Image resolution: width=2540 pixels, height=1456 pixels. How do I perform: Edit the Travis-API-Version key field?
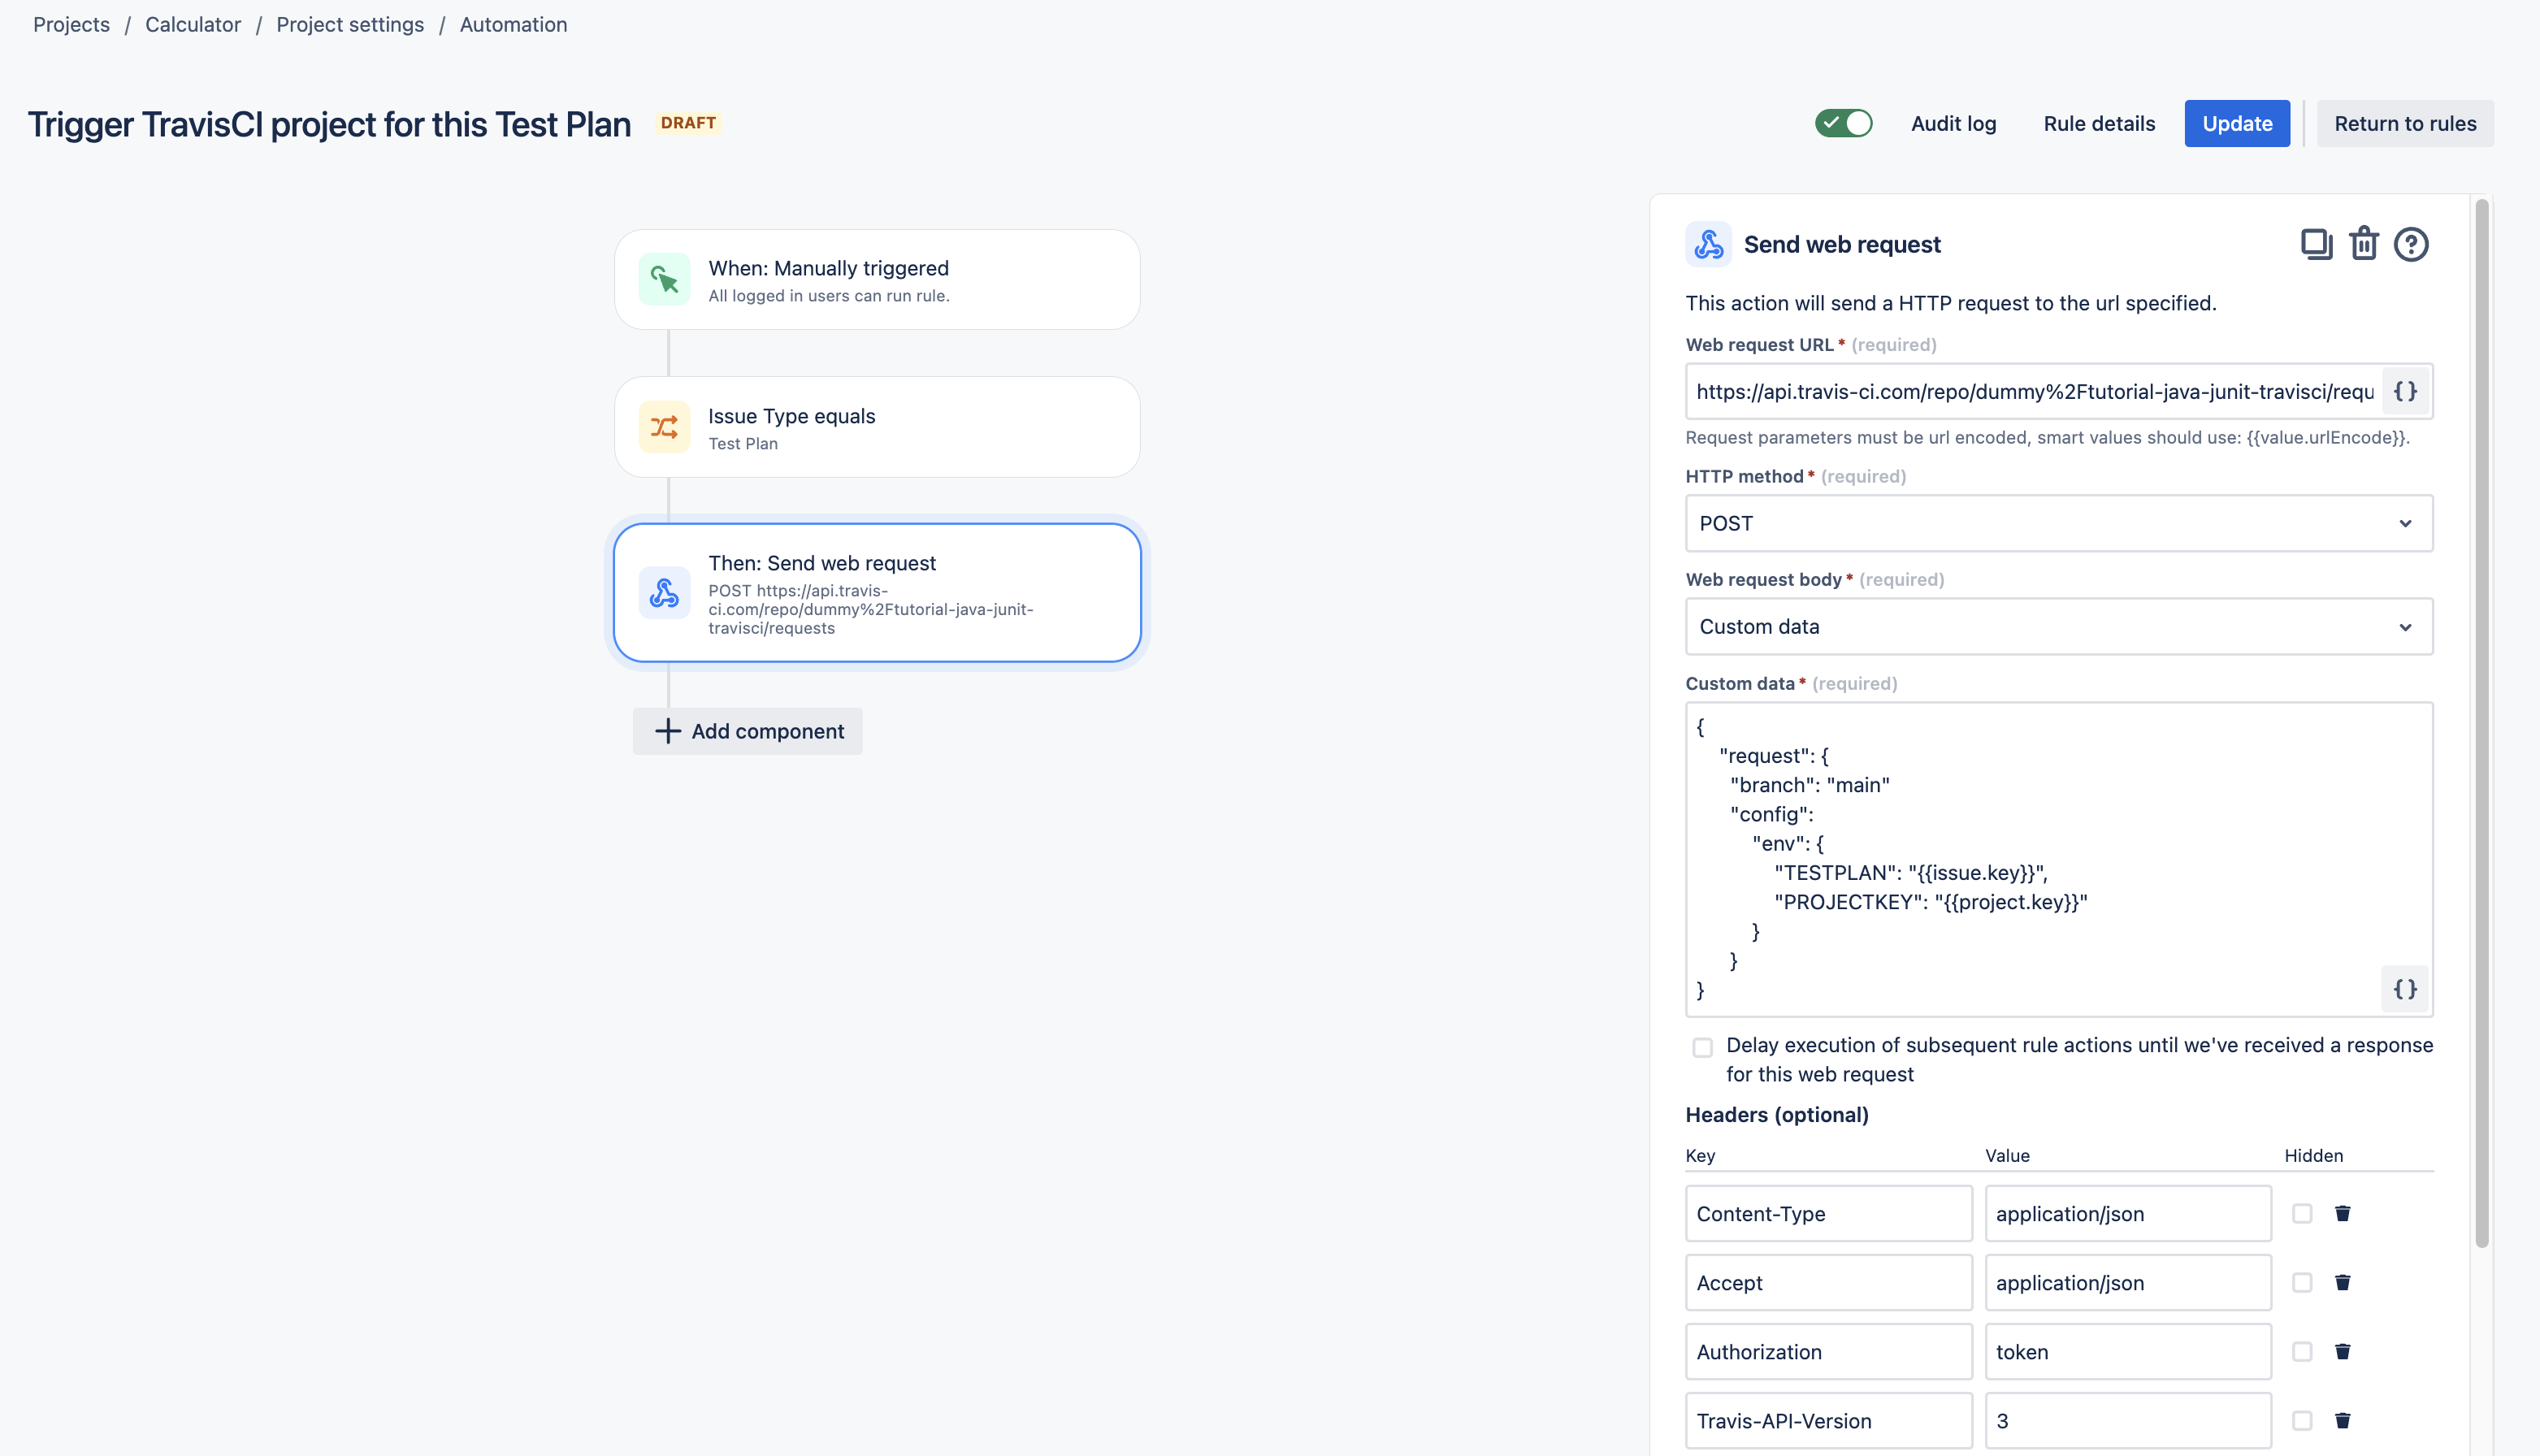click(x=1828, y=1420)
